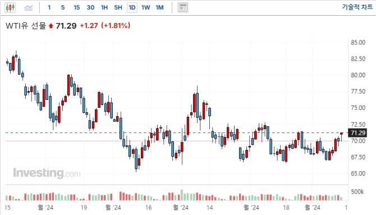Switch to the area line chart icon
Screen dimensions: 376x215
[x=29, y=8]
